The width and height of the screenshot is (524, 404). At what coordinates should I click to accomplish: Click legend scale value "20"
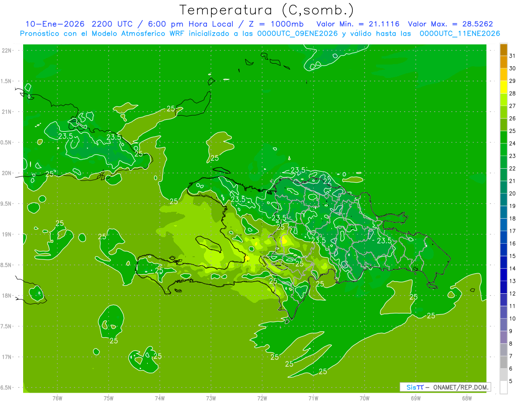(513, 194)
